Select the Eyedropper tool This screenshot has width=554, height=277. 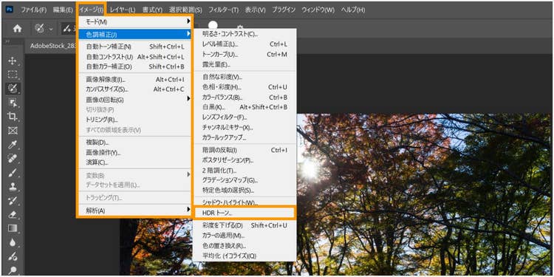tap(13, 144)
